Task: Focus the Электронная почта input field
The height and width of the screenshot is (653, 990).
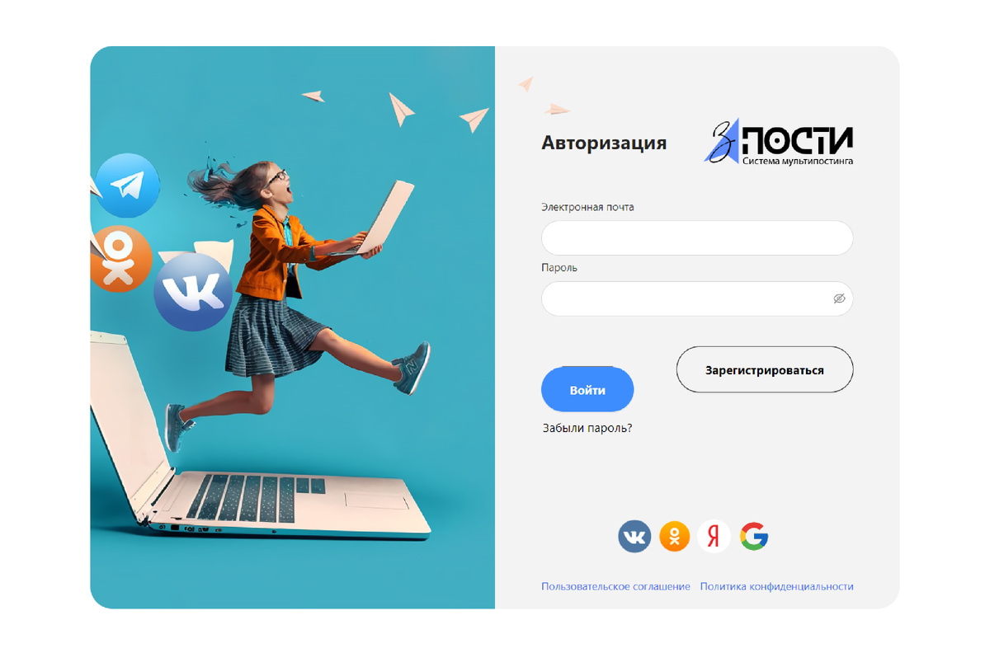Action: point(697,237)
